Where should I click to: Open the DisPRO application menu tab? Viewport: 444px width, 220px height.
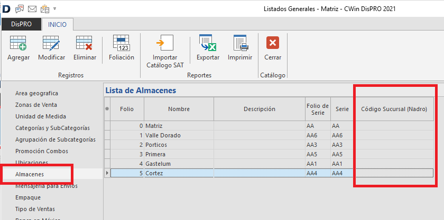coord(21,24)
